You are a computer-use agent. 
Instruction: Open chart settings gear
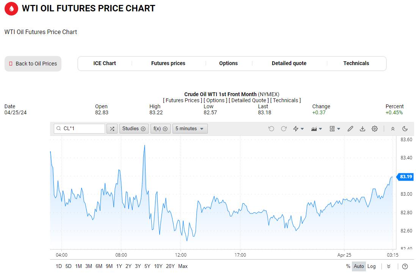pos(375,129)
